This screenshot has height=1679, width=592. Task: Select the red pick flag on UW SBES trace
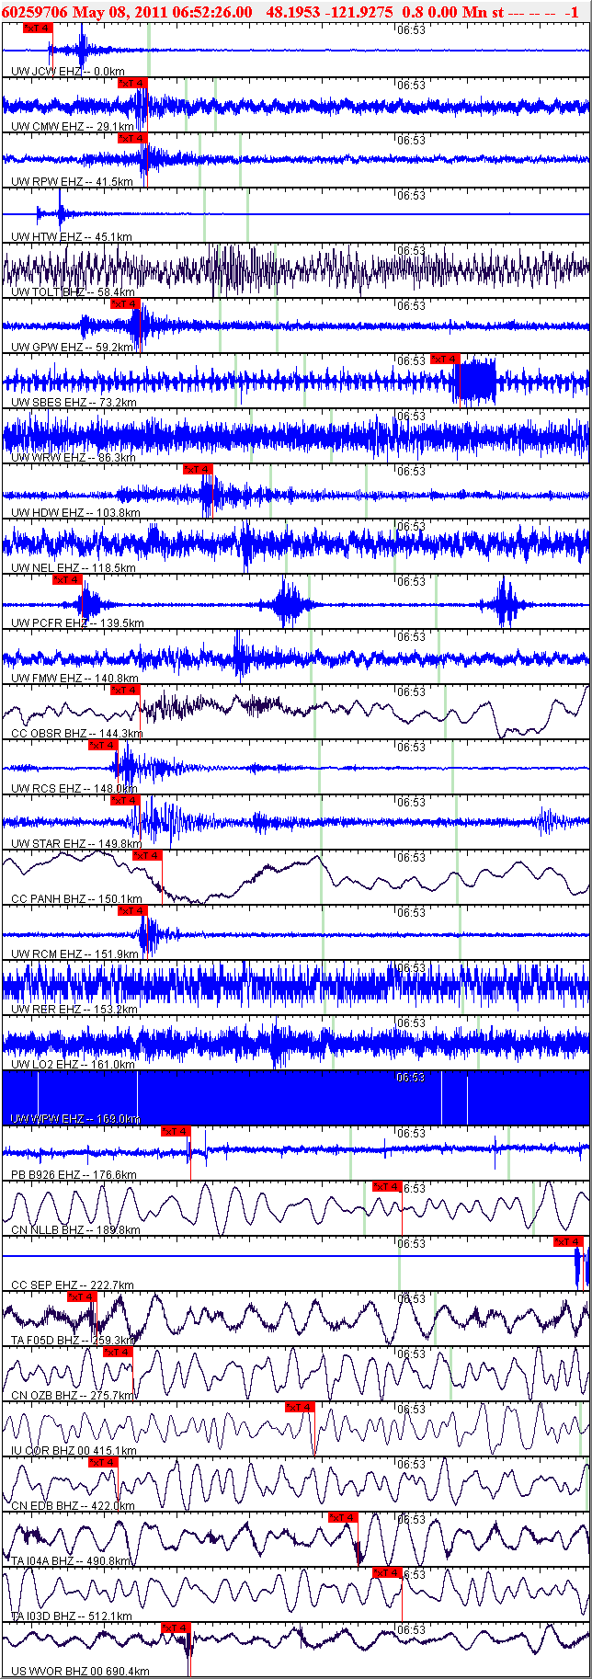(x=445, y=360)
